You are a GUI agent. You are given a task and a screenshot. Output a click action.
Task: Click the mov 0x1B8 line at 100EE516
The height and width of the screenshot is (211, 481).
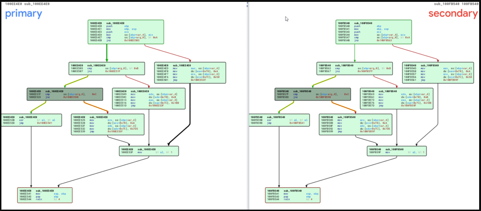146,103
